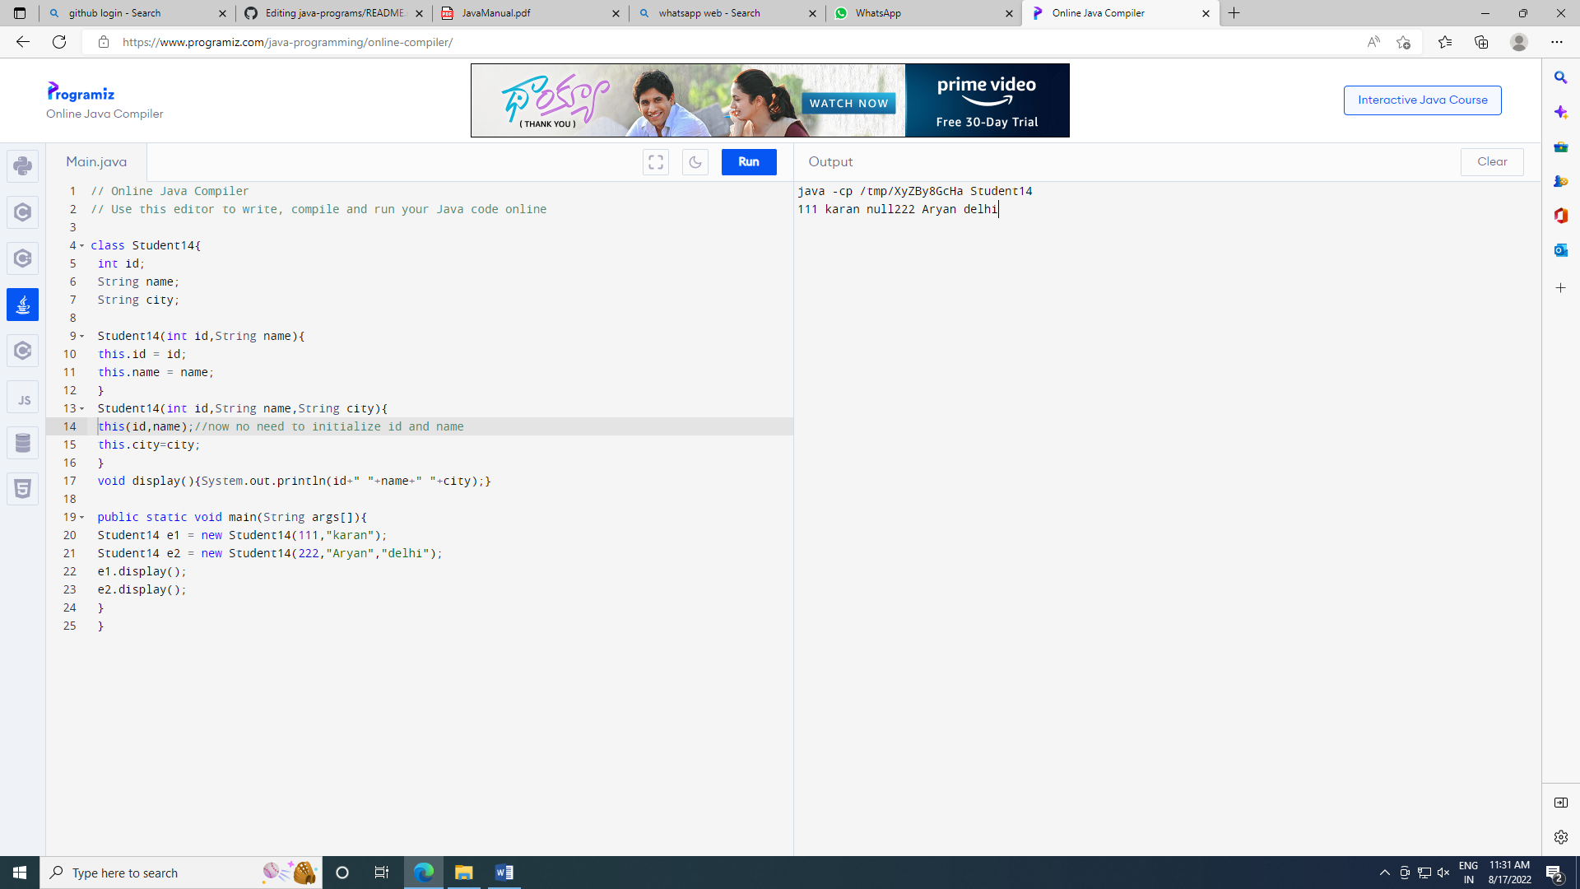This screenshot has width=1580, height=889.
Task: Open Windows Start menu
Action: pos(20,873)
